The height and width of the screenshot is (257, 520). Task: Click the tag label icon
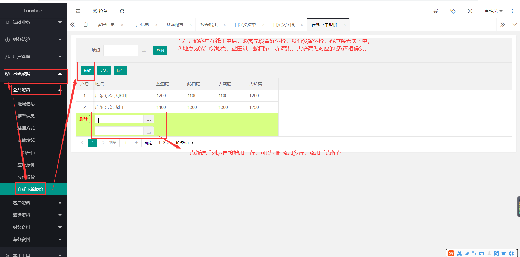tap(453, 11)
